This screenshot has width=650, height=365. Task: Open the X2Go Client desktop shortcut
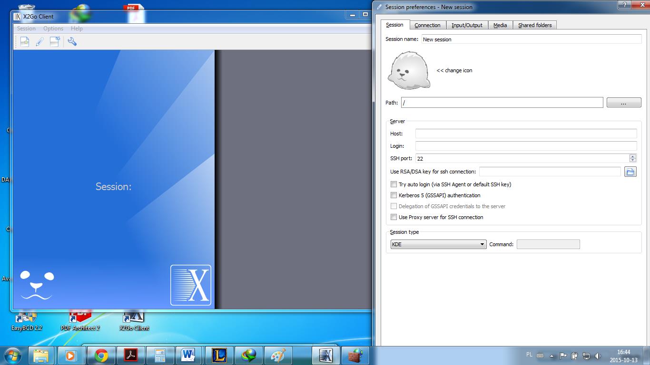134,321
